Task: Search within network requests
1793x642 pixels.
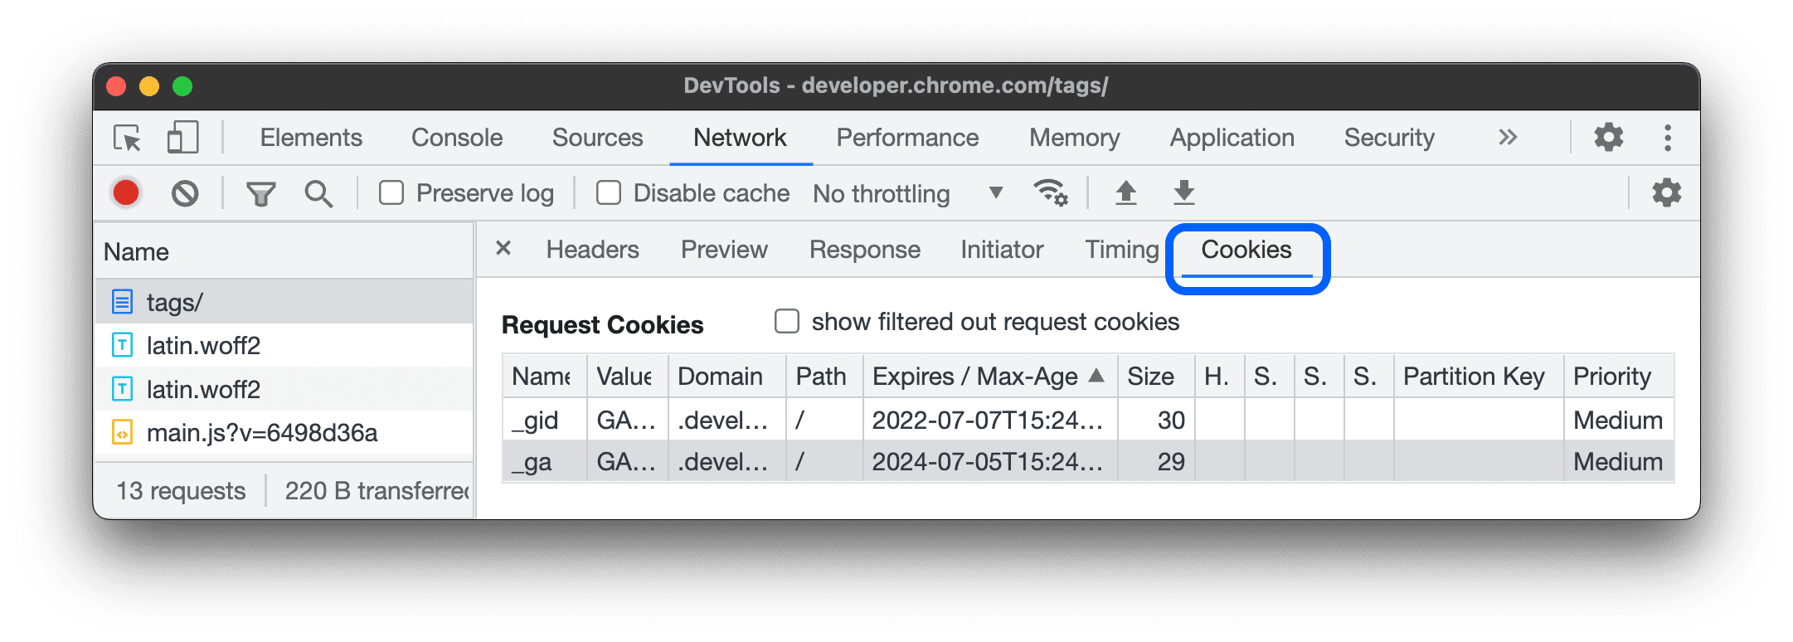Action: pyautogui.click(x=318, y=192)
